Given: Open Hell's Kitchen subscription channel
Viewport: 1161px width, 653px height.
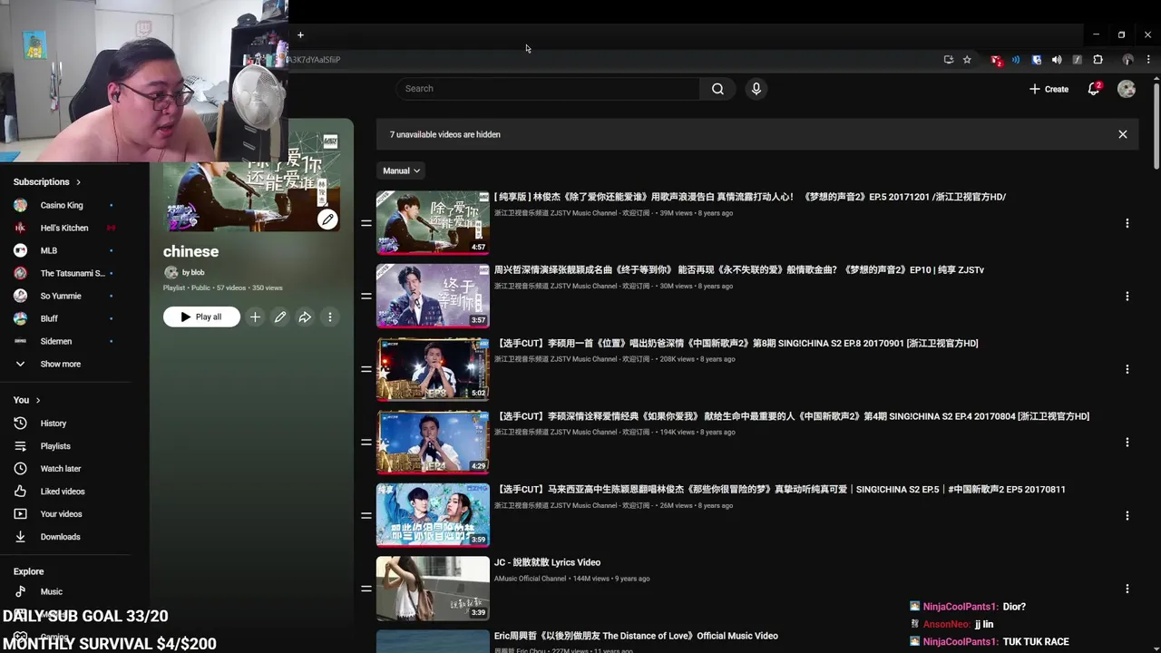Looking at the screenshot, I should point(63,228).
